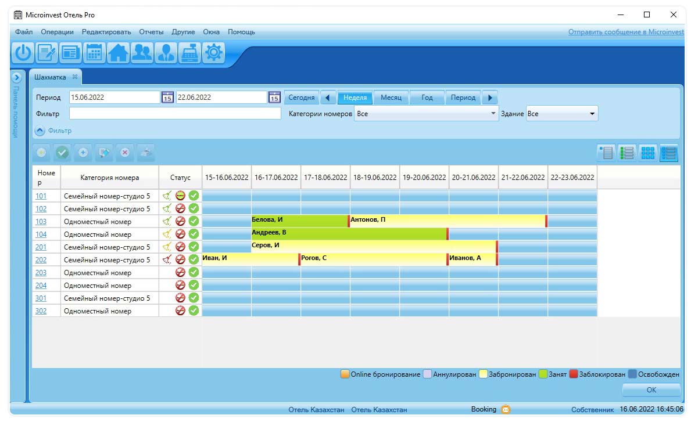Viewport: 691px width, 422px height.
Task: Open room 103 link
Action: (x=41, y=222)
